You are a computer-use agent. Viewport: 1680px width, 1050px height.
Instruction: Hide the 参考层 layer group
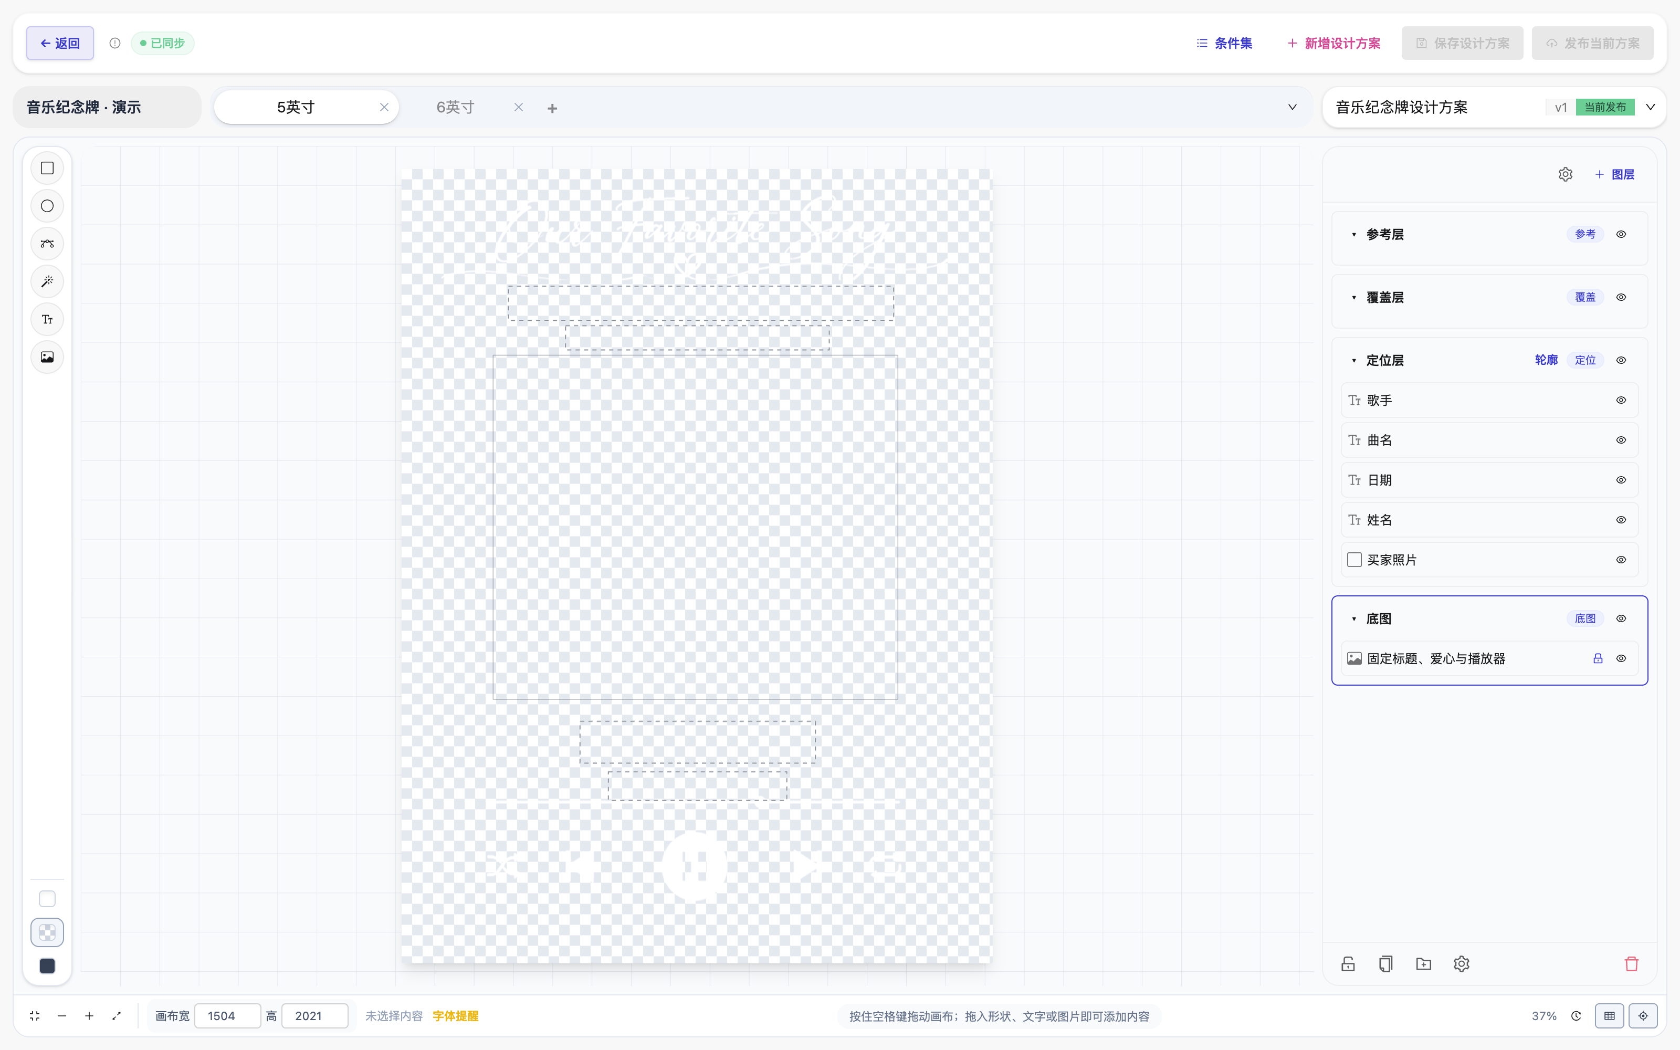click(1621, 234)
